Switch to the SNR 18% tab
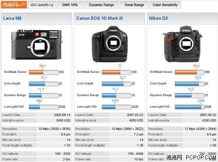This screenshot has width=218, height=162. pyautogui.click(x=70, y=5)
